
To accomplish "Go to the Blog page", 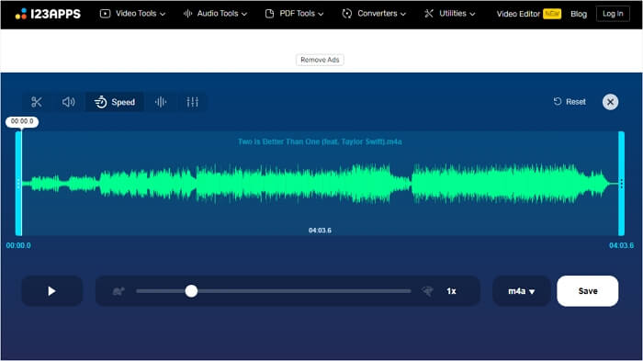I will coord(579,14).
